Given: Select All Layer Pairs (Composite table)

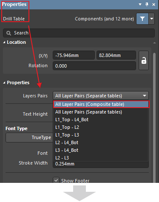Looking at the screenshot, I should point(101,104).
